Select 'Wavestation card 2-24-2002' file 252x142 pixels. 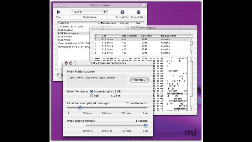point(74,47)
